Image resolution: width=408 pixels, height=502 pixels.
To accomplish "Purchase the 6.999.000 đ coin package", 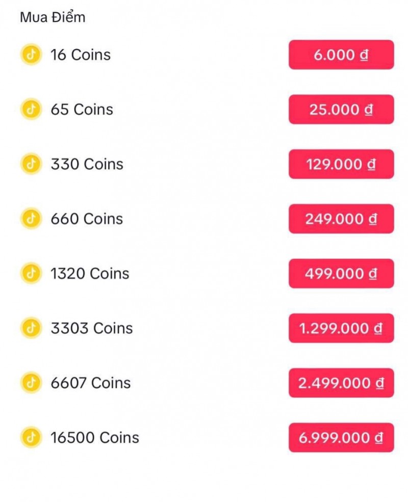I will [x=341, y=437].
